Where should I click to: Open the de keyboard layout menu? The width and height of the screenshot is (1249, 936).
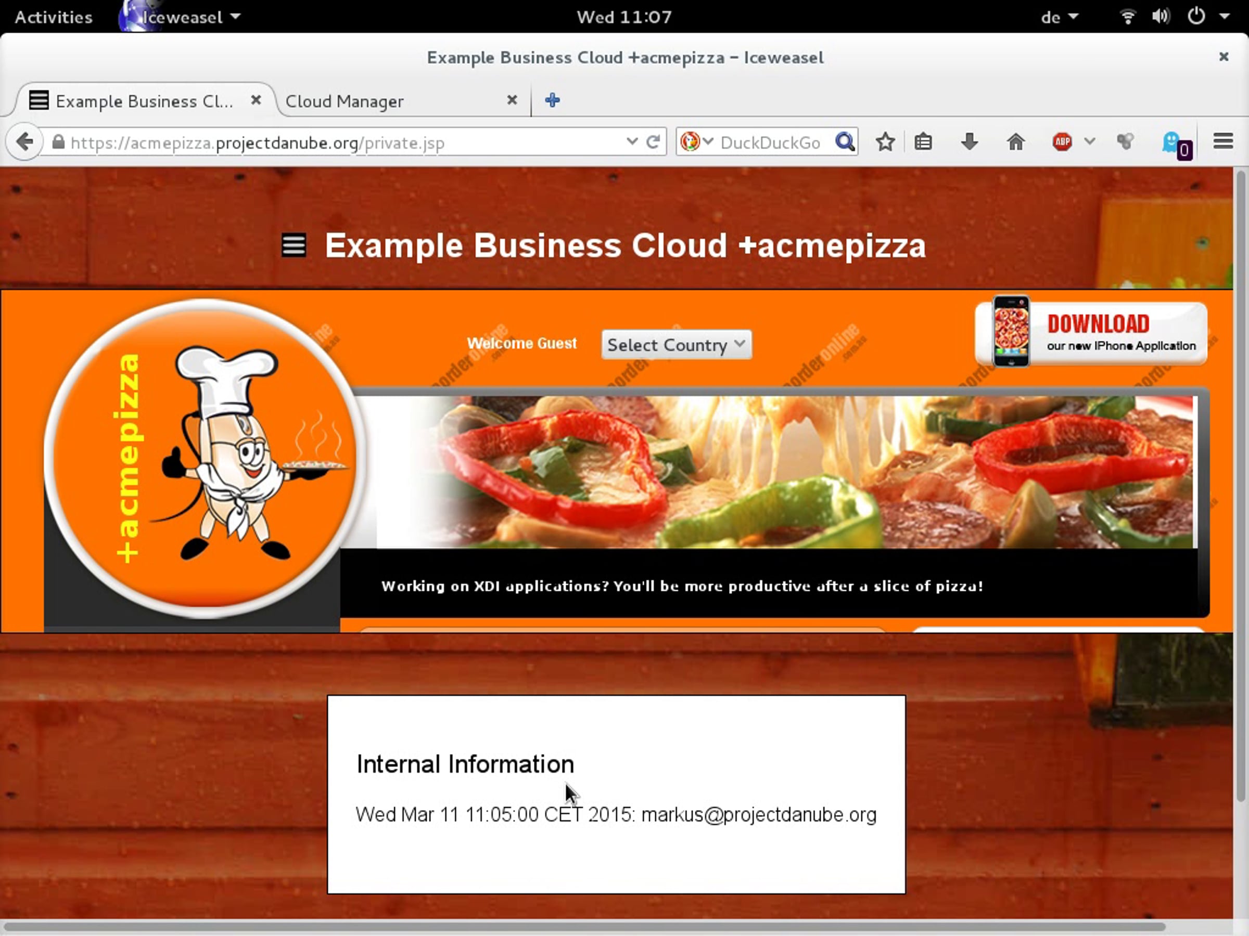click(x=1058, y=17)
